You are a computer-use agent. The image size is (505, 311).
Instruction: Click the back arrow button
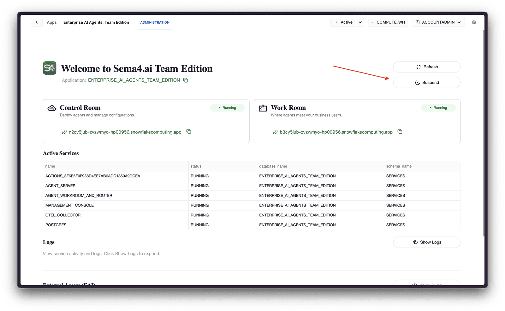click(x=37, y=22)
